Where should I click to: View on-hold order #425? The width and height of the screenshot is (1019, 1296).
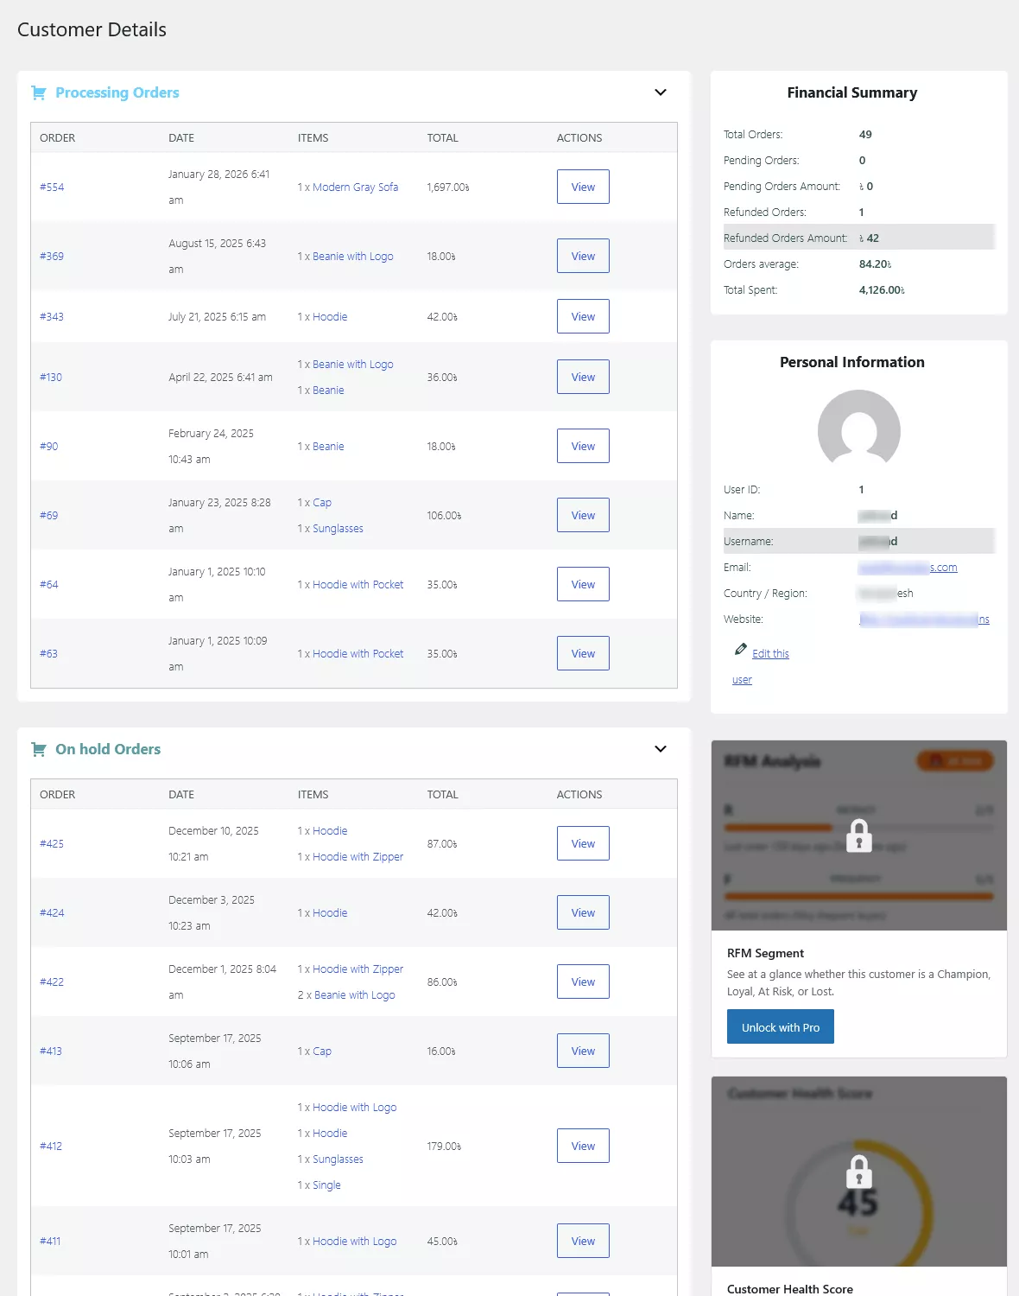click(583, 843)
